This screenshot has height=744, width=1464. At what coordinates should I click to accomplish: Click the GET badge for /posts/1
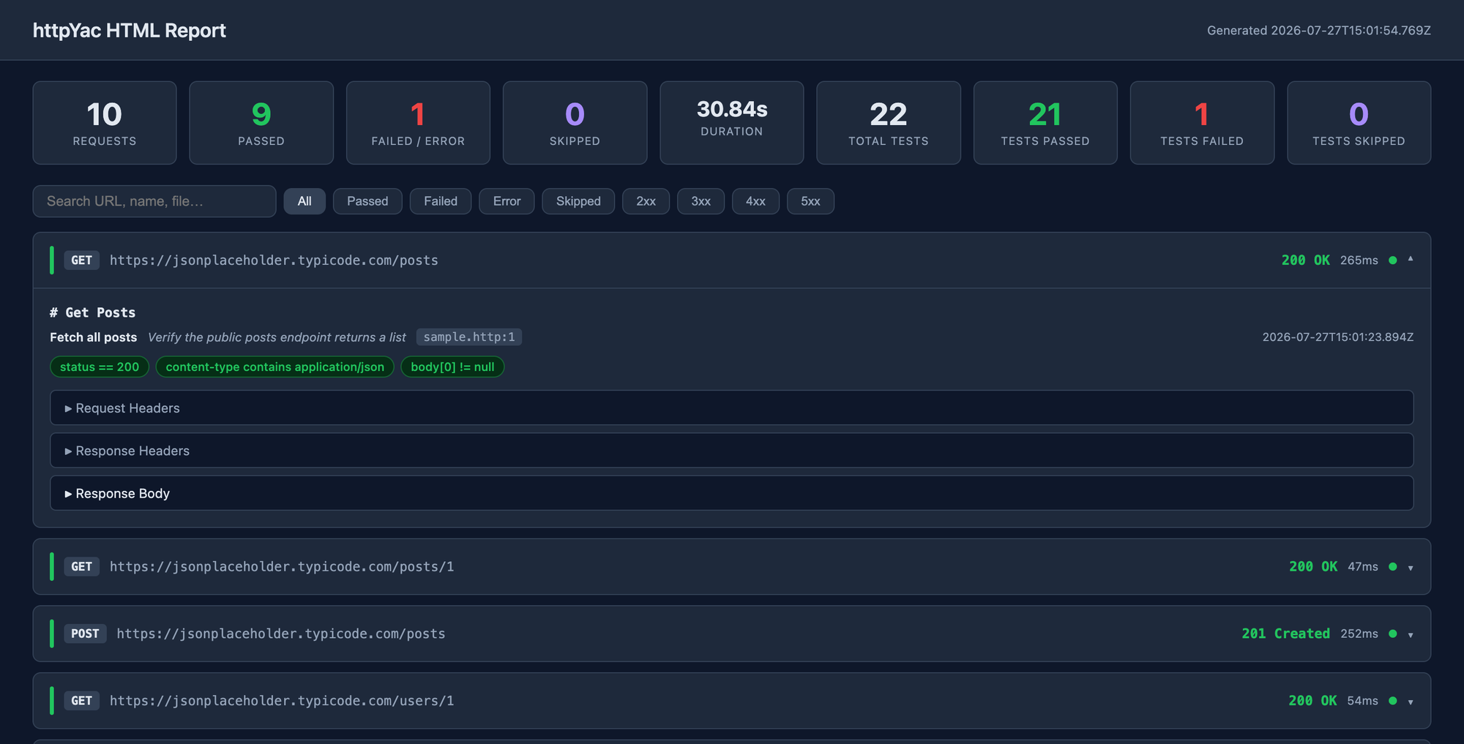point(82,567)
